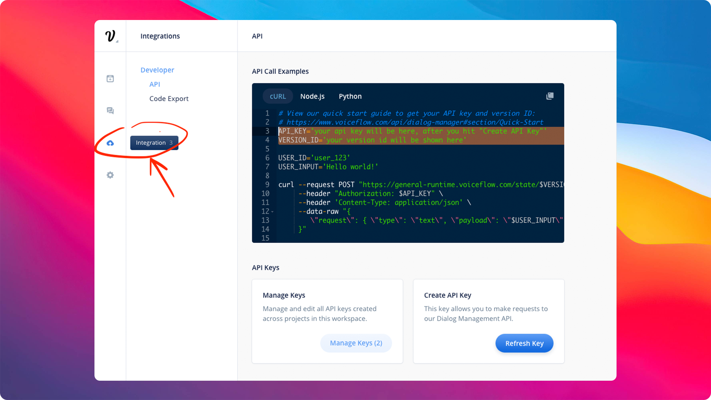Click the canvas/projects icon in sidebar
The height and width of the screenshot is (400, 711).
point(110,78)
